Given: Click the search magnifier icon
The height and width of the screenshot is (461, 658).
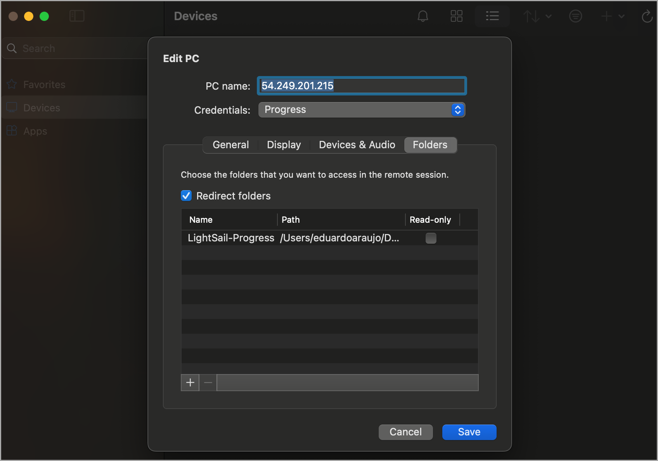Looking at the screenshot, I should (12, 48).
